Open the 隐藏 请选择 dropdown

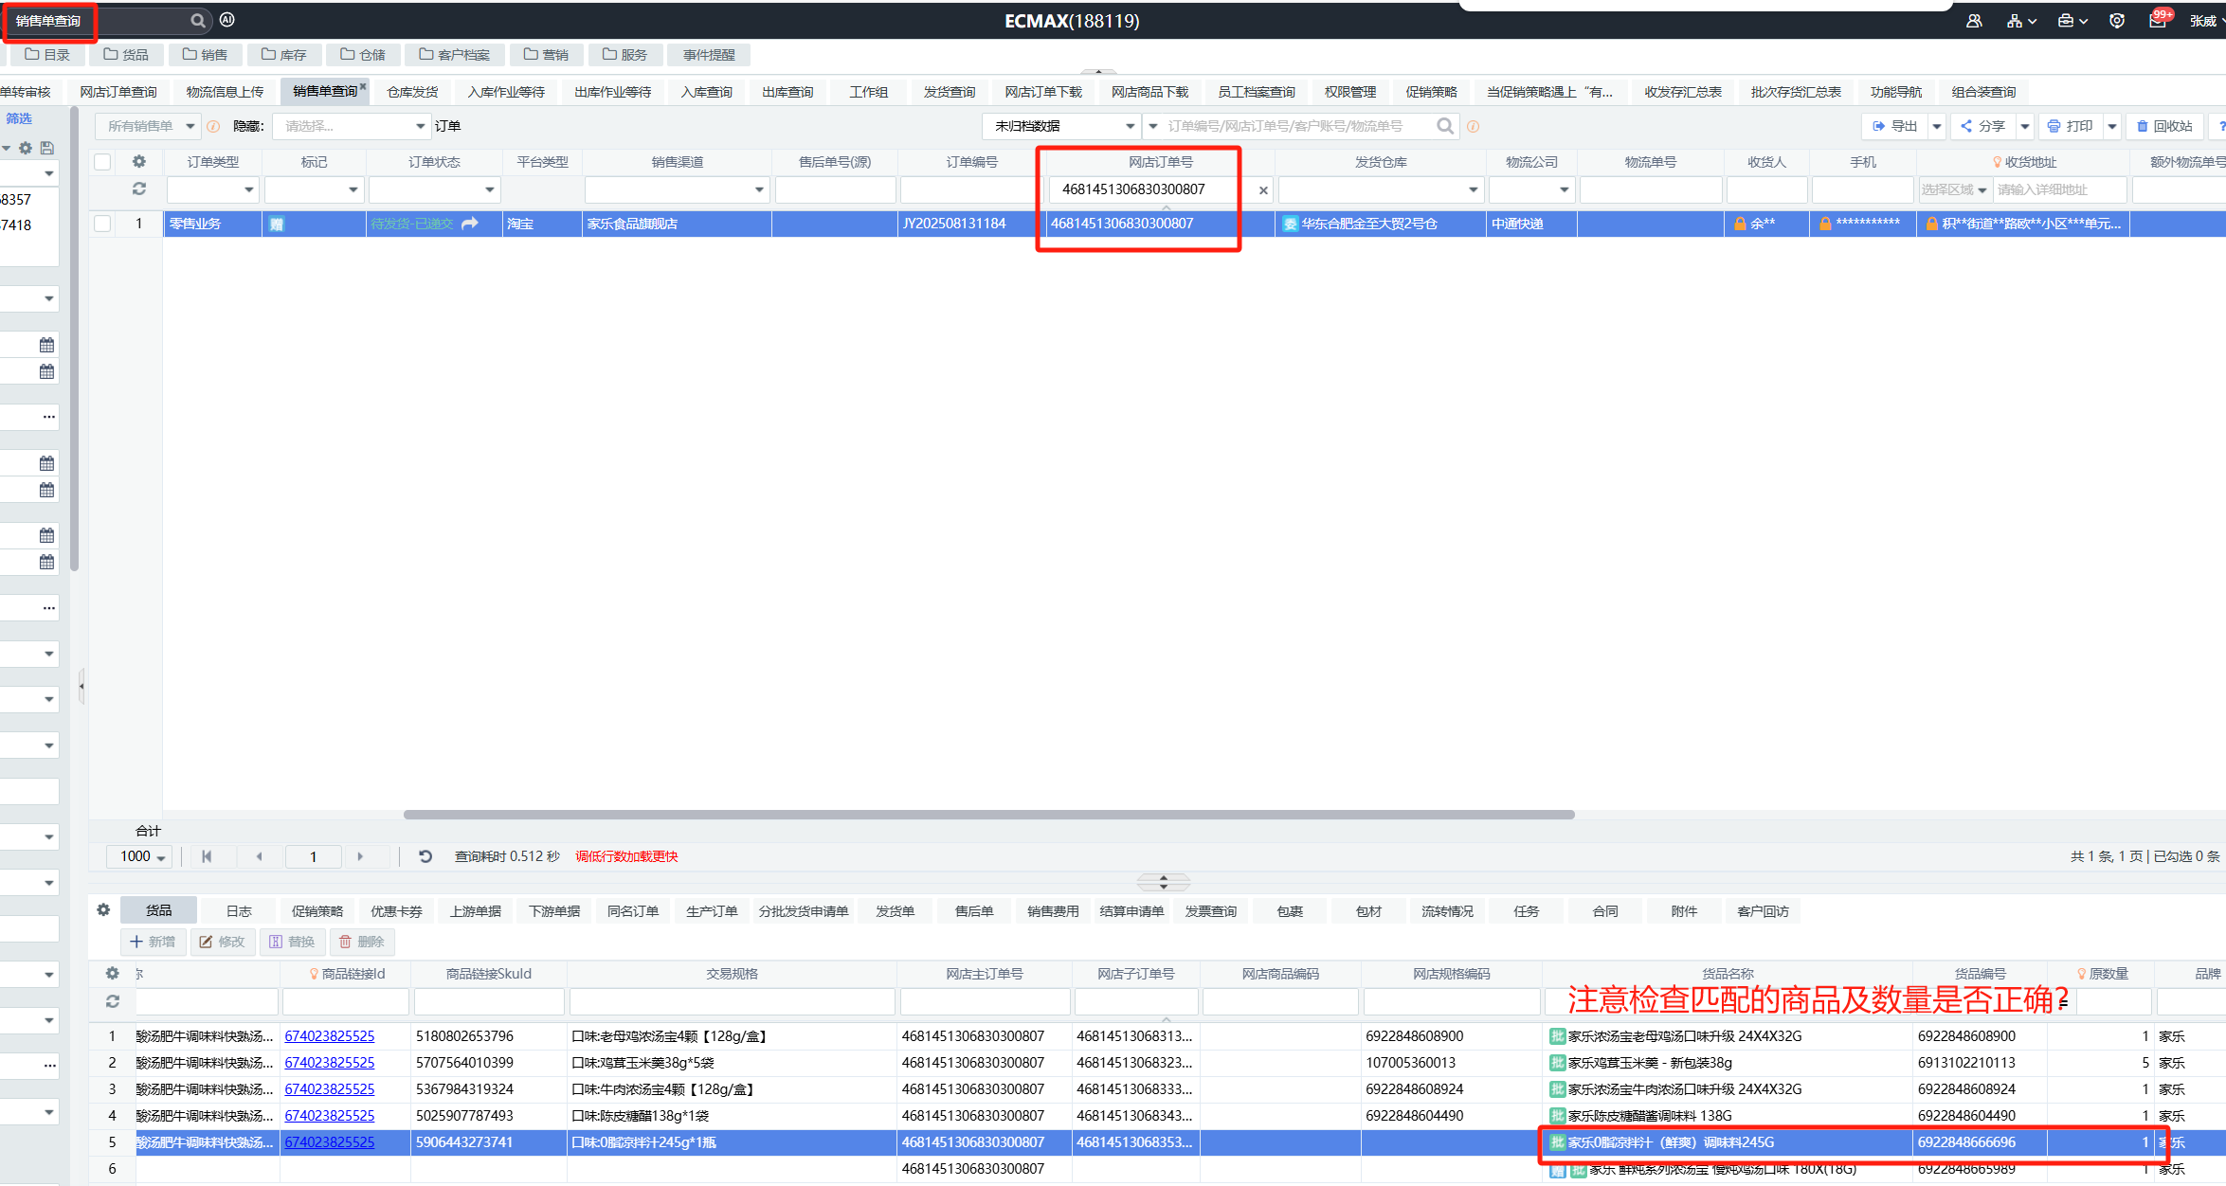point(351,126)
